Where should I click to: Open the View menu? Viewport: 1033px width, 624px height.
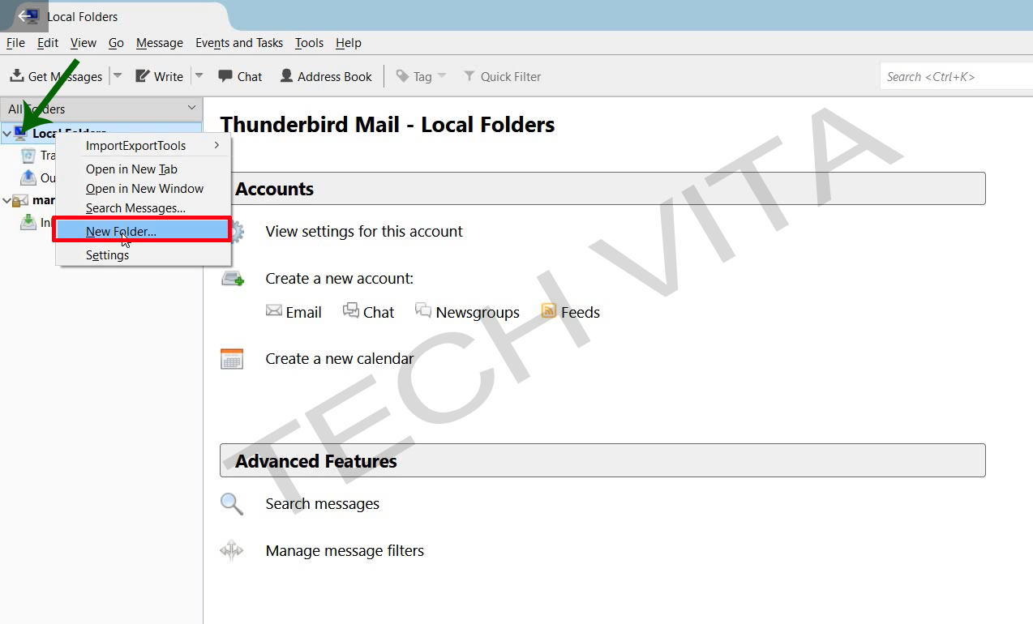[x=83, y=43]
